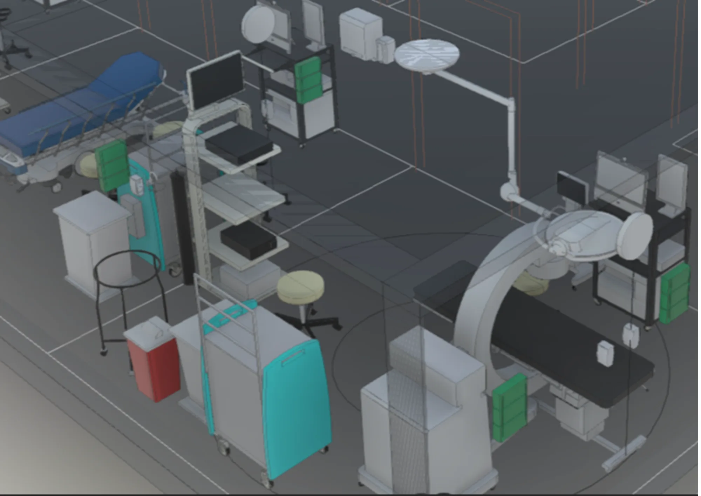Click the green panel on the top rack cart
The width and height of the screenshot is (701, 496).
coord(308,80)
